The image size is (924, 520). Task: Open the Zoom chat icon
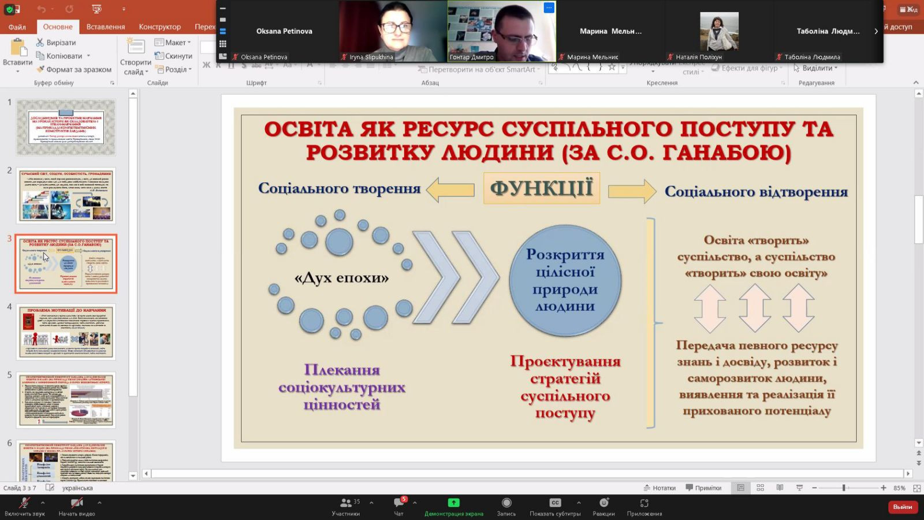[398, 503]
